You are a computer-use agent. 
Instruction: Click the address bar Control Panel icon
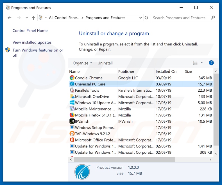coord(40,18)
